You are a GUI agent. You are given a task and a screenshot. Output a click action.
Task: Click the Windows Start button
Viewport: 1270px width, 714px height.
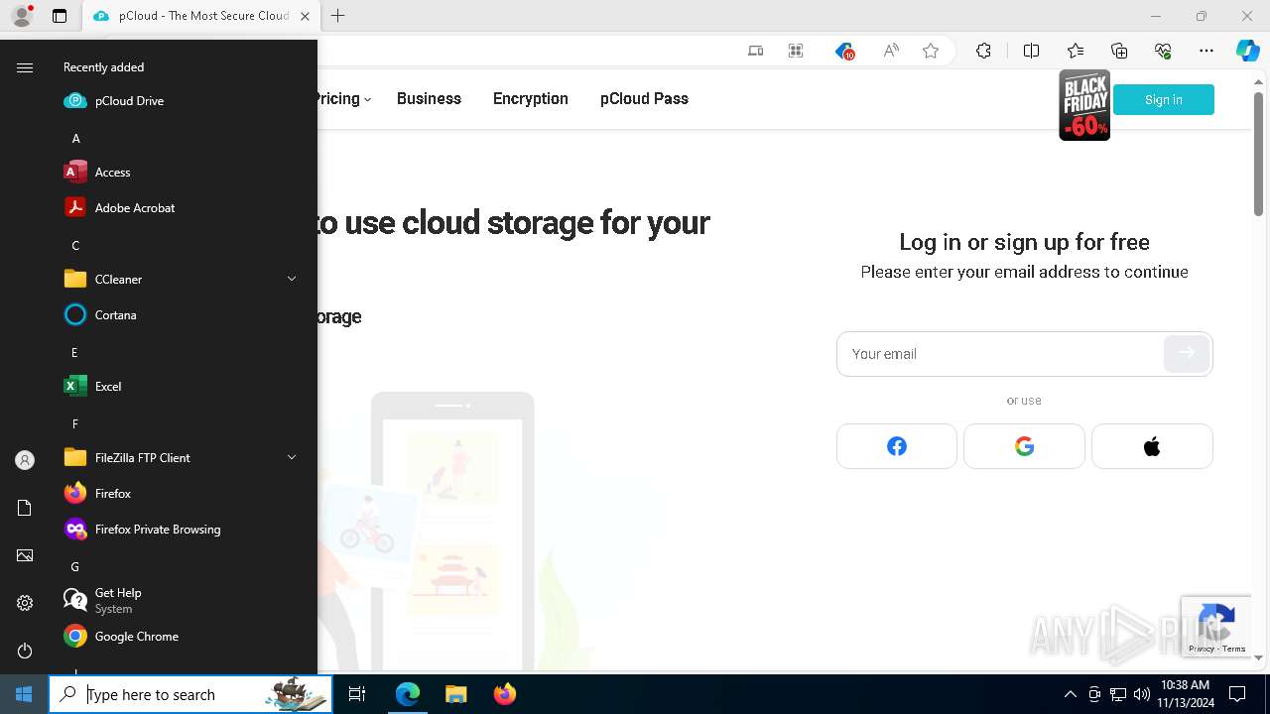24,694
